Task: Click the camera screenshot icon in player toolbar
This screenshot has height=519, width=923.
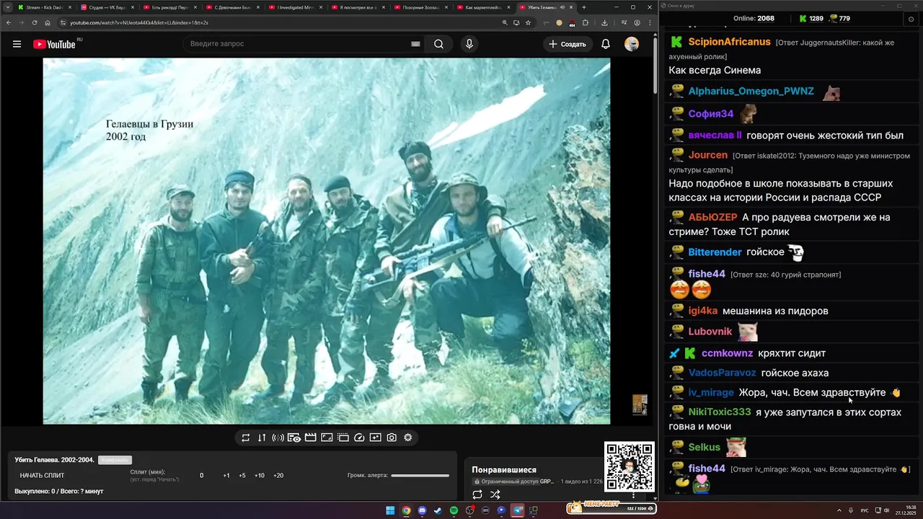Action: pos(392,438)
